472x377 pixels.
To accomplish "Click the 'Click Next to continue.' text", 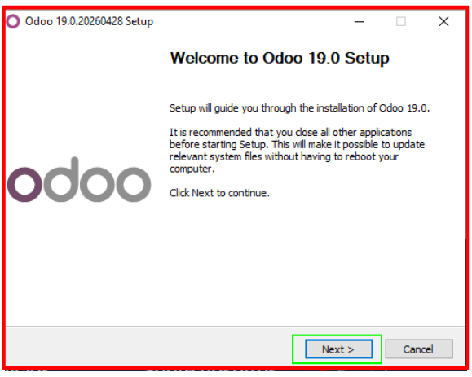I will pos(219,193).
